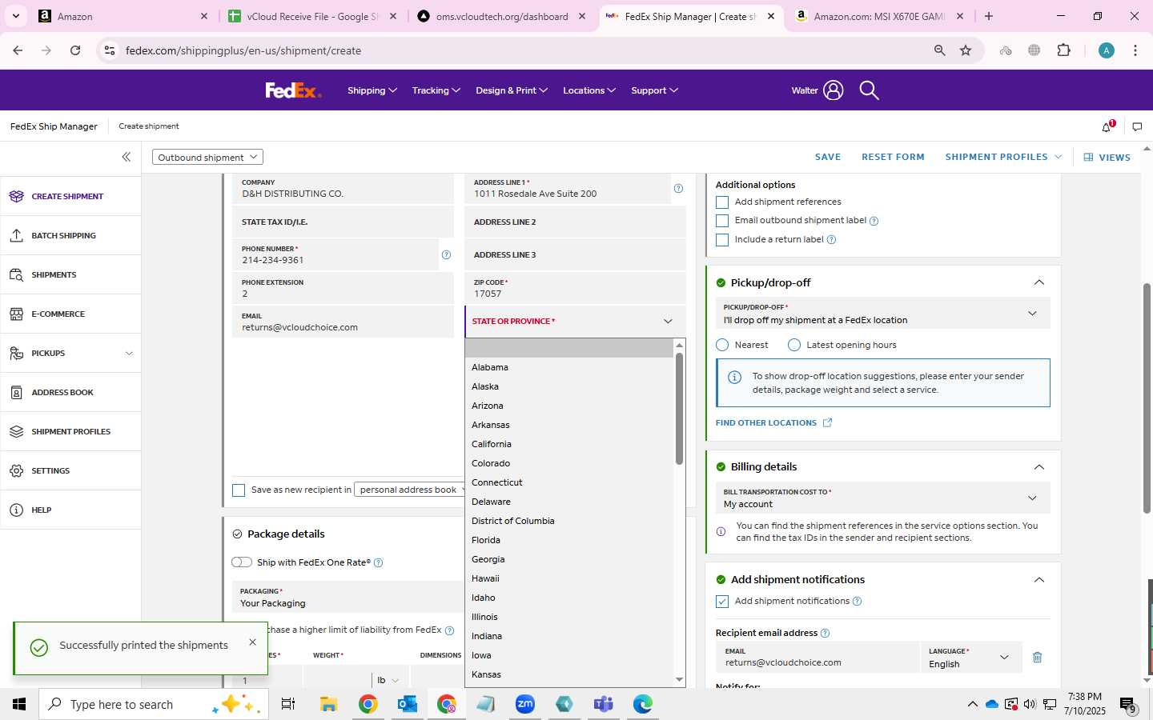Click help icon beside Address Line 1
The height and width of the screenshot is (720, 1153).
tap(678, 189)
